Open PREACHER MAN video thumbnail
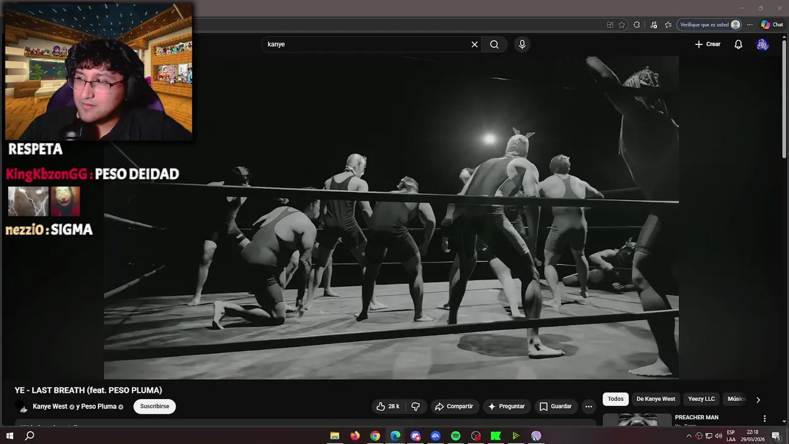This screenshot has height=444, width=789. click(637, 420)
